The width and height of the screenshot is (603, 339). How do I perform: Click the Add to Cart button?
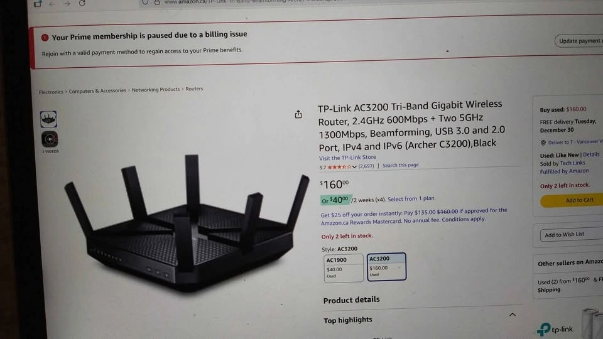572,200
